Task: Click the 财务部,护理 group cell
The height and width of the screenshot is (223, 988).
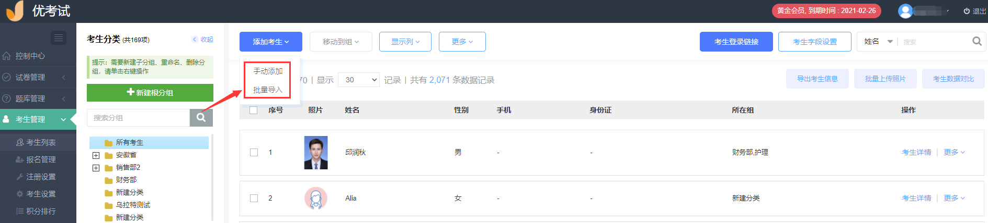Action: (x=750, y=153)
